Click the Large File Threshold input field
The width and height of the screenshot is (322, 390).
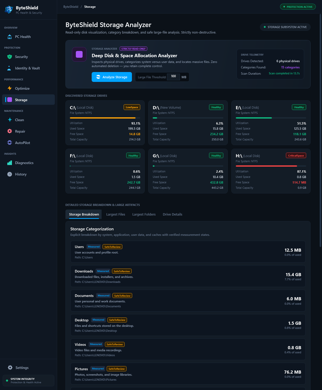coord(173,77)
